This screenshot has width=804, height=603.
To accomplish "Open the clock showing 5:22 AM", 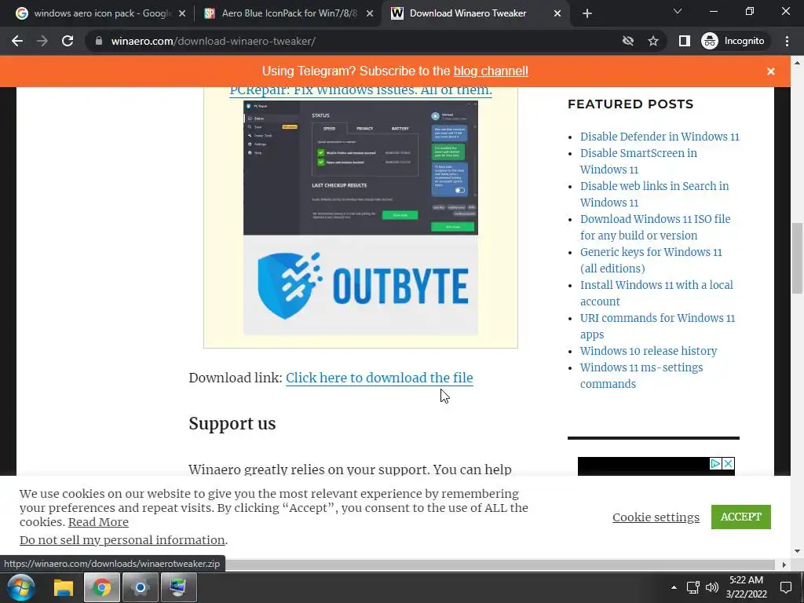I will 746,587.
